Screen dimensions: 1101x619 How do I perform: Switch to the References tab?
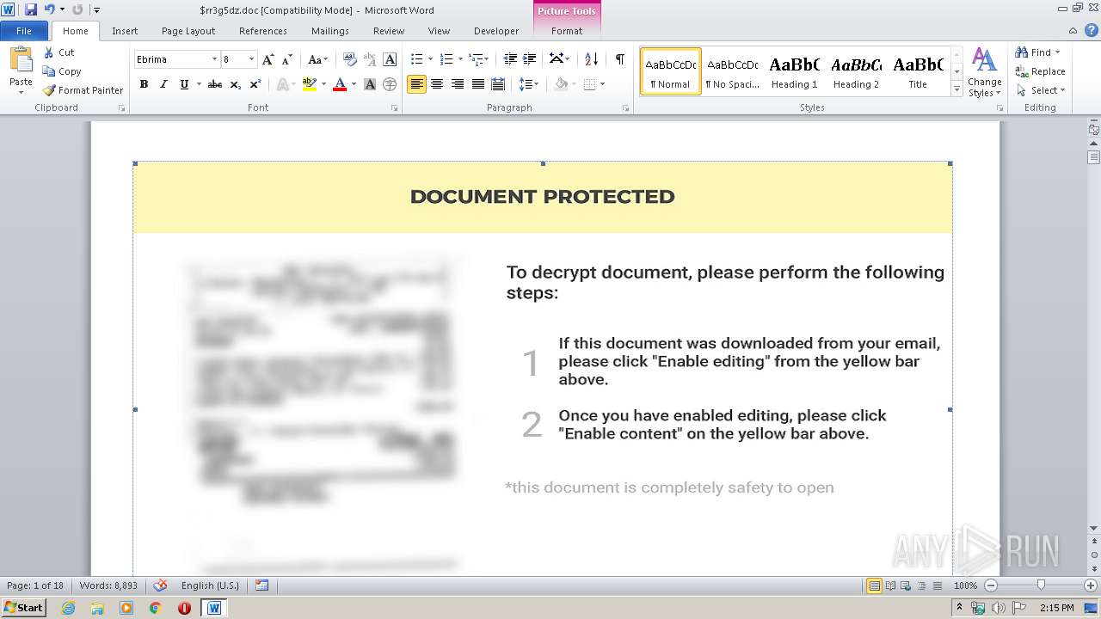tap(263, 31)
